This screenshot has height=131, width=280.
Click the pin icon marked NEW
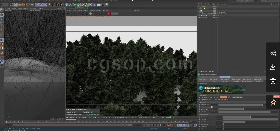pyautogui.click(x=273, y=102)
